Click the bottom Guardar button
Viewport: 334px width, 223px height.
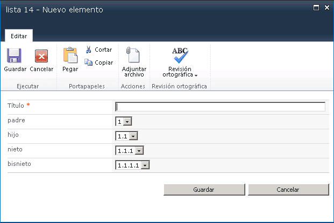point(204,190)
